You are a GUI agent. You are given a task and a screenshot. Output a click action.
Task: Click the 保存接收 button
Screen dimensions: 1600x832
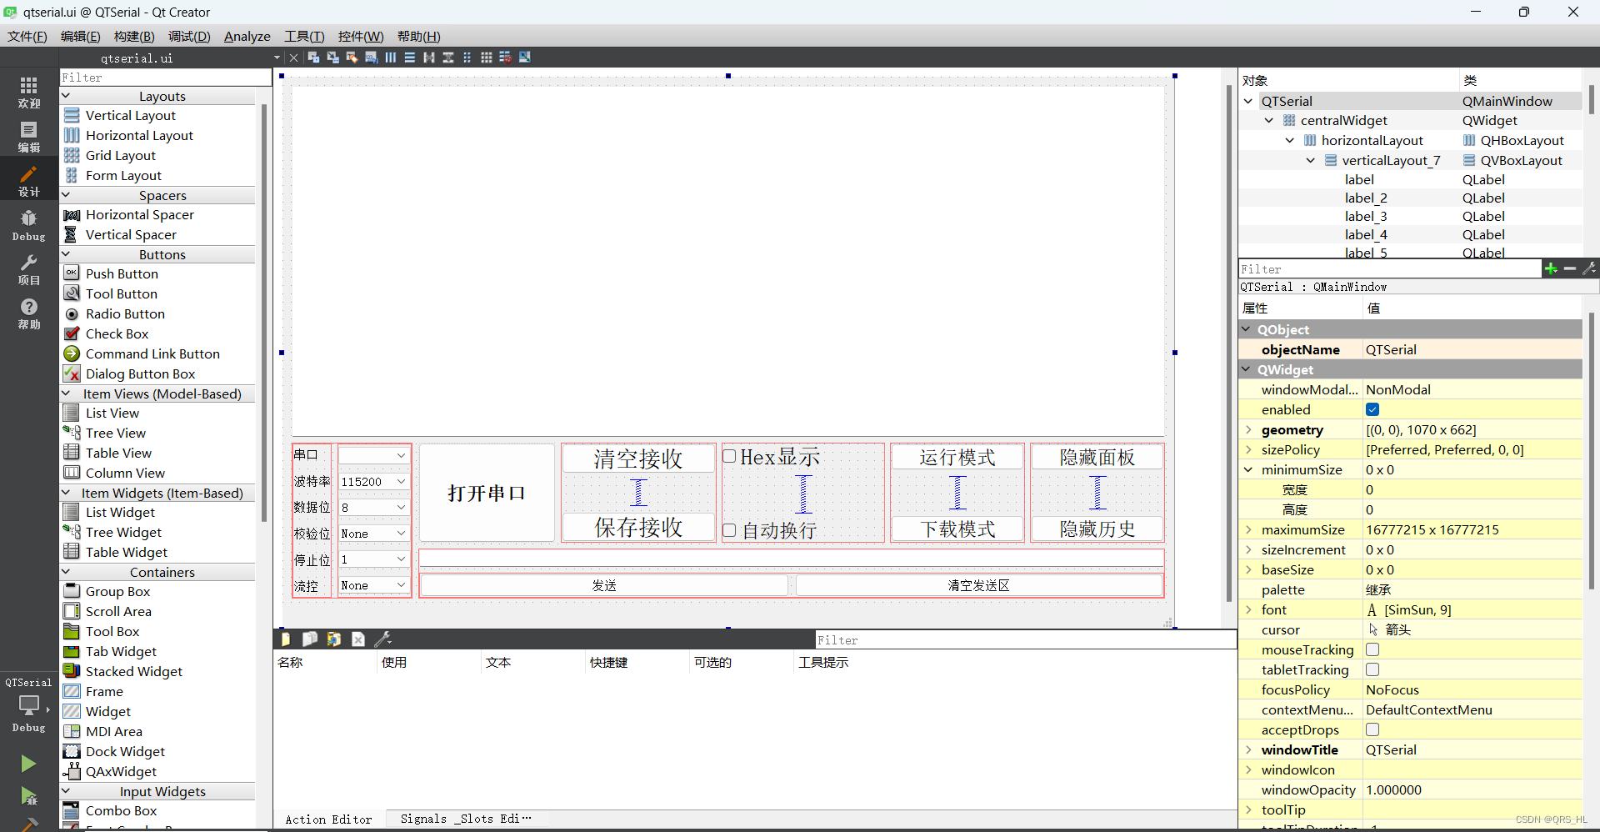(x=638, y=527)
